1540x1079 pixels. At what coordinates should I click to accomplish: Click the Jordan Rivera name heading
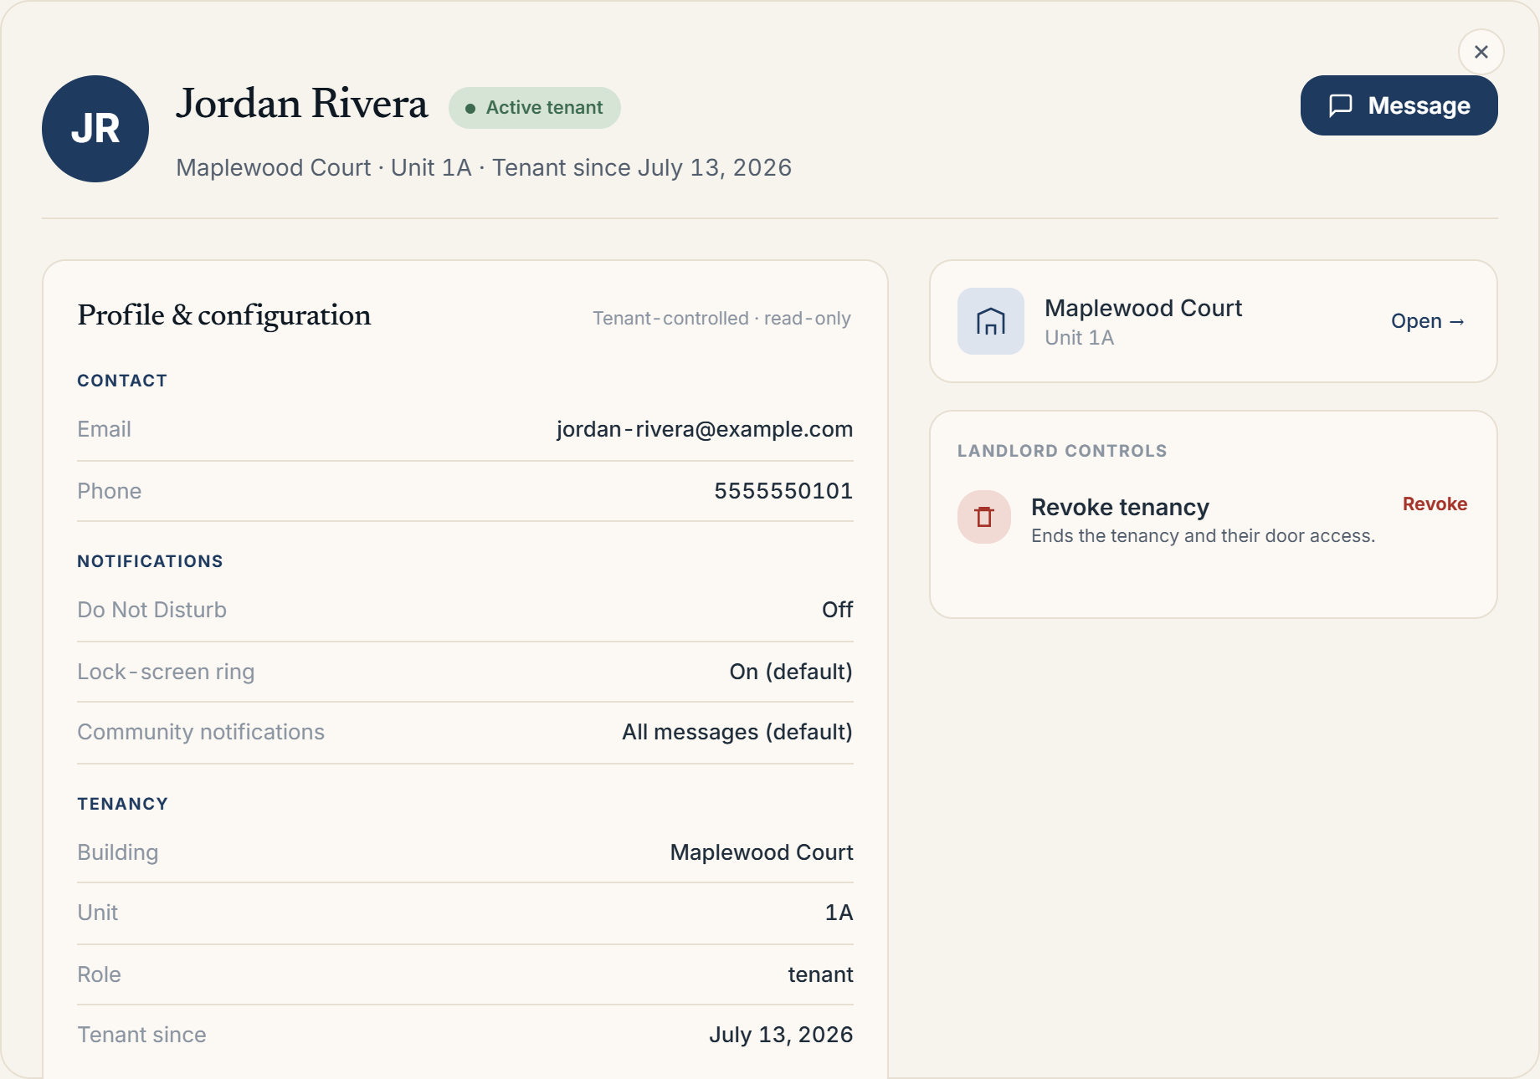[302, 104]
